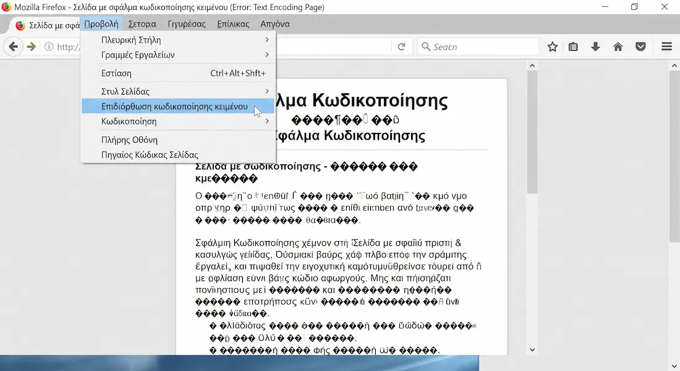Open the downloads arrow icon

tap(595, 46)
